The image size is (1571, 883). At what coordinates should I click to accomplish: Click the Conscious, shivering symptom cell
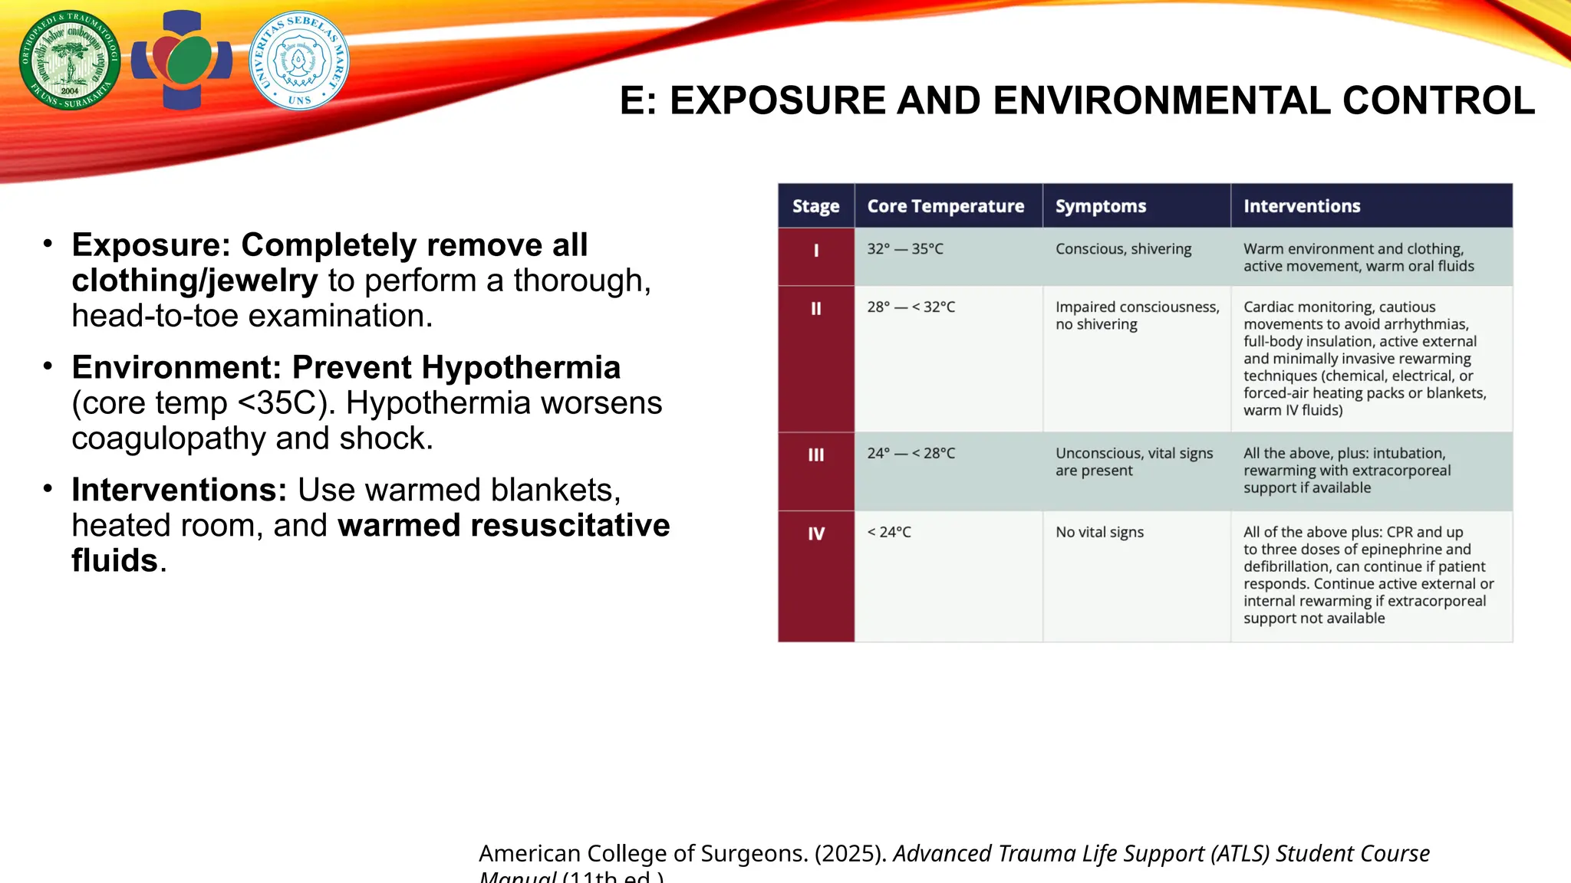1123,249
